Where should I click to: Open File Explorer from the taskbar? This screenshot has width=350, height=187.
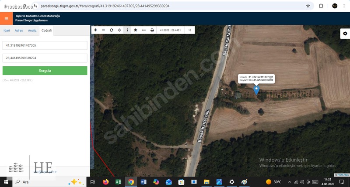point(206,182)
